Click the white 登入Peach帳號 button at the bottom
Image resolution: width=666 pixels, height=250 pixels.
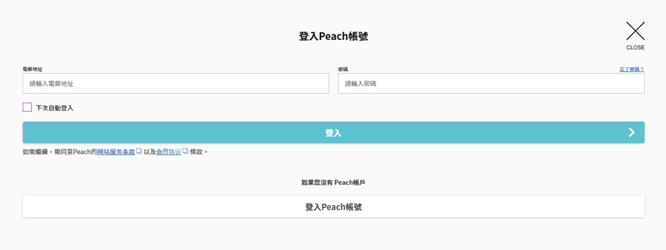pyautogui.click(x=334, y=207)
